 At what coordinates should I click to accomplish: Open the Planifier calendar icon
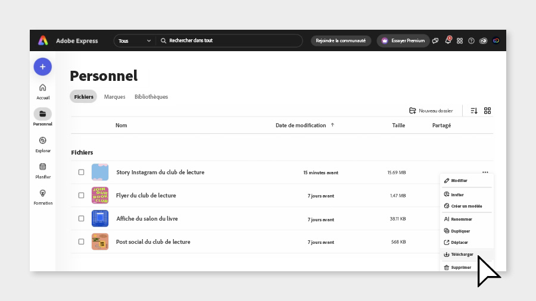tap(42, 167)
